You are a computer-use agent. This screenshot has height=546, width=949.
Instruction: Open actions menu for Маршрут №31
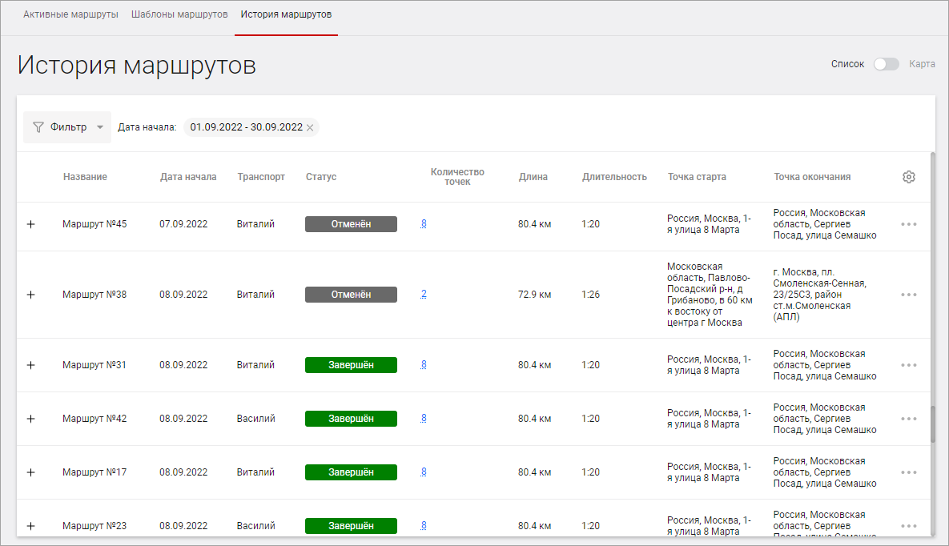908,365
